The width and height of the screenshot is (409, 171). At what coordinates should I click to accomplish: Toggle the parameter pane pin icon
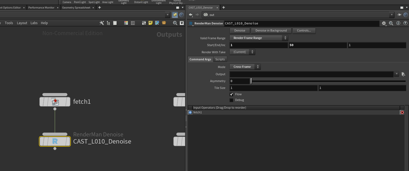399,15
